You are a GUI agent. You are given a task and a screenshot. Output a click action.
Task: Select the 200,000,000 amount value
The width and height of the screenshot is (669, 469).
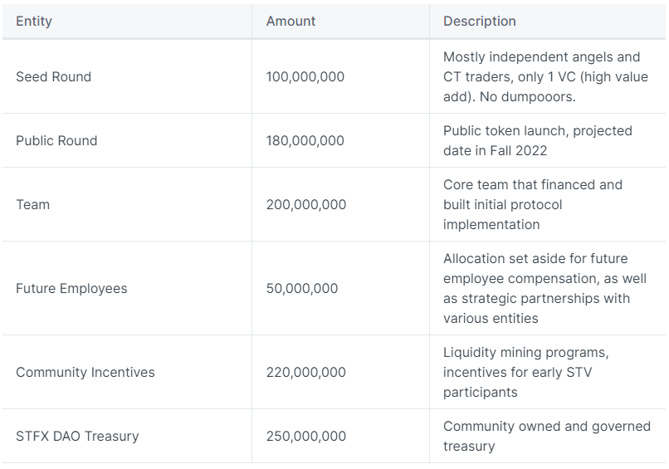(306, 204)
